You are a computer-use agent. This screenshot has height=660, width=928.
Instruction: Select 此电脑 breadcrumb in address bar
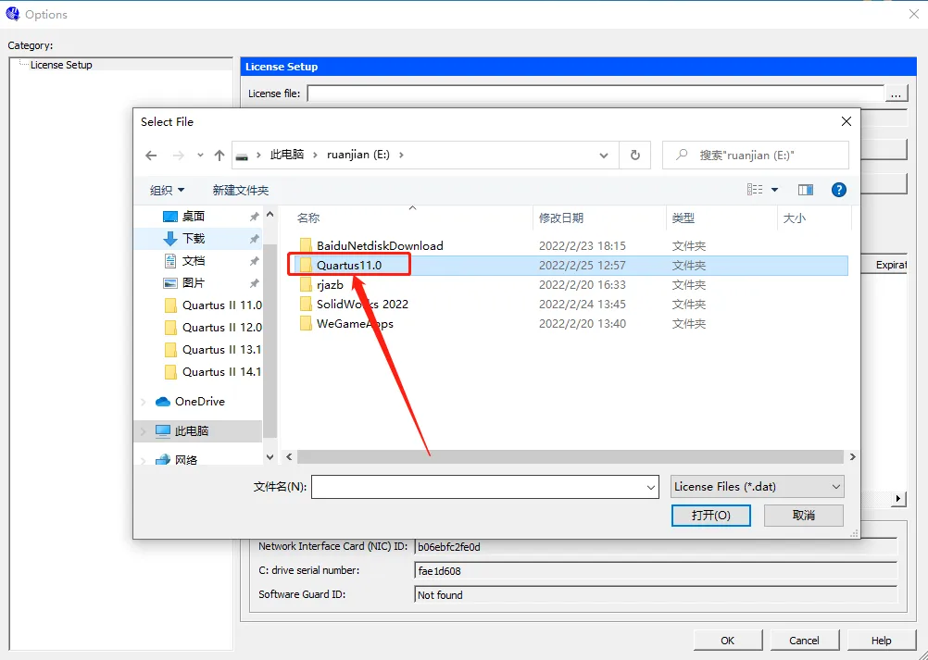pyautogui.click(x=287, y=155)
